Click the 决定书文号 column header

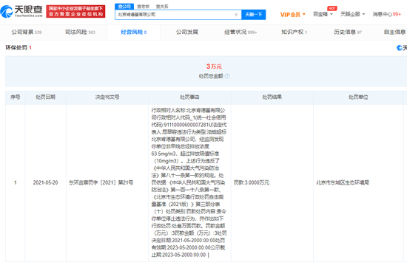(107, 97)
